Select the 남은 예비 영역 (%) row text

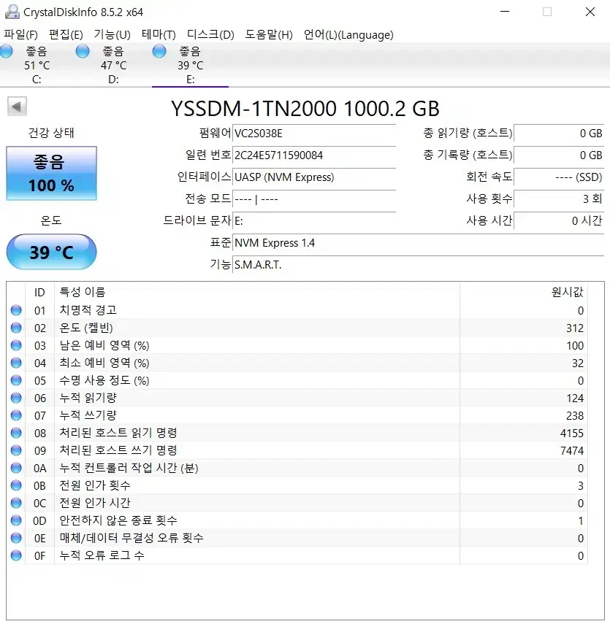[x=104, y=345]
